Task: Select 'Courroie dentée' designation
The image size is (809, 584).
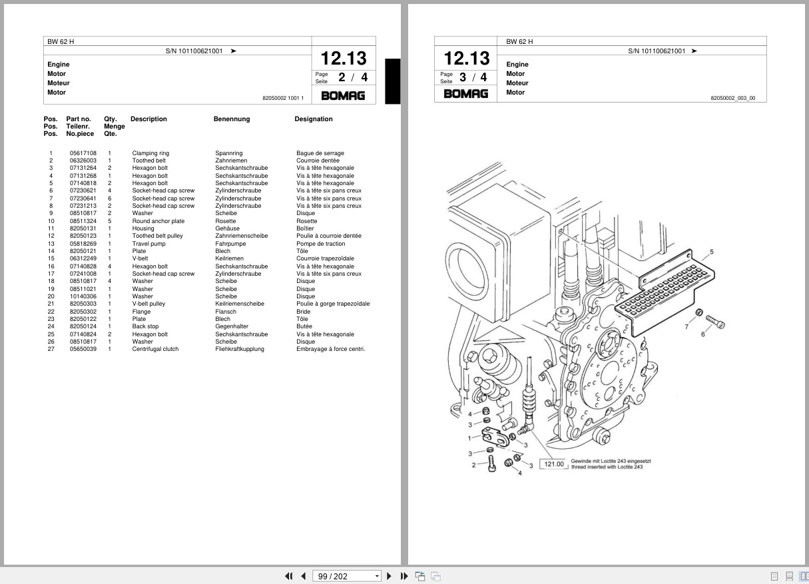Action: click(318, 160)
